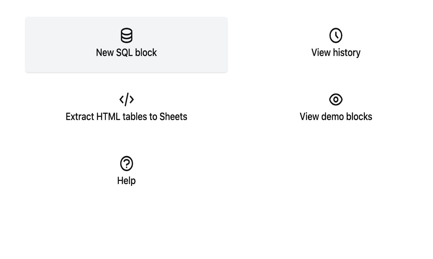Open the View history label
Screen dimensions: 433x259
(336, 52)
